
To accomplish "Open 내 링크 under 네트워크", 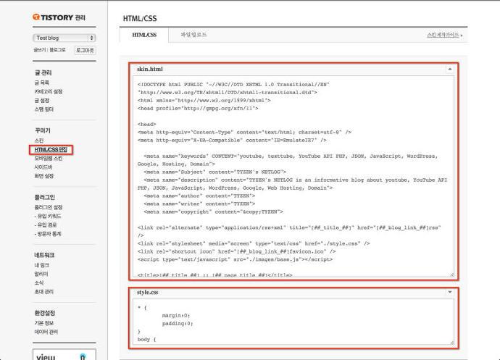I will [x=42, y=265].
